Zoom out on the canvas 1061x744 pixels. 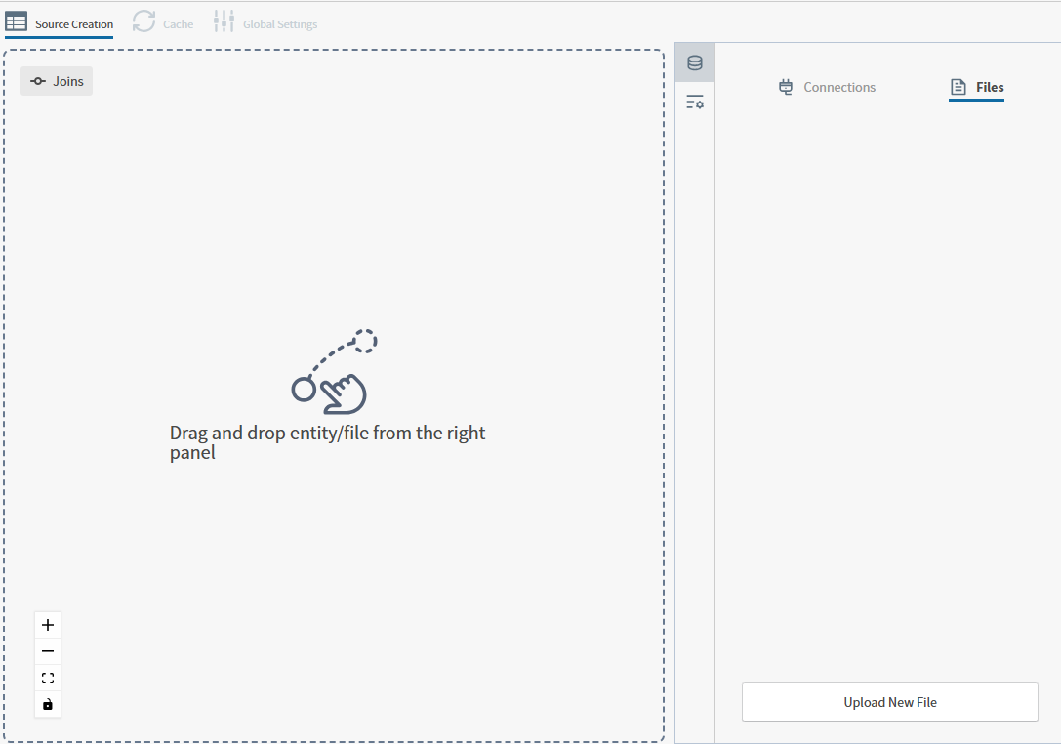click(x=47, y=650)
